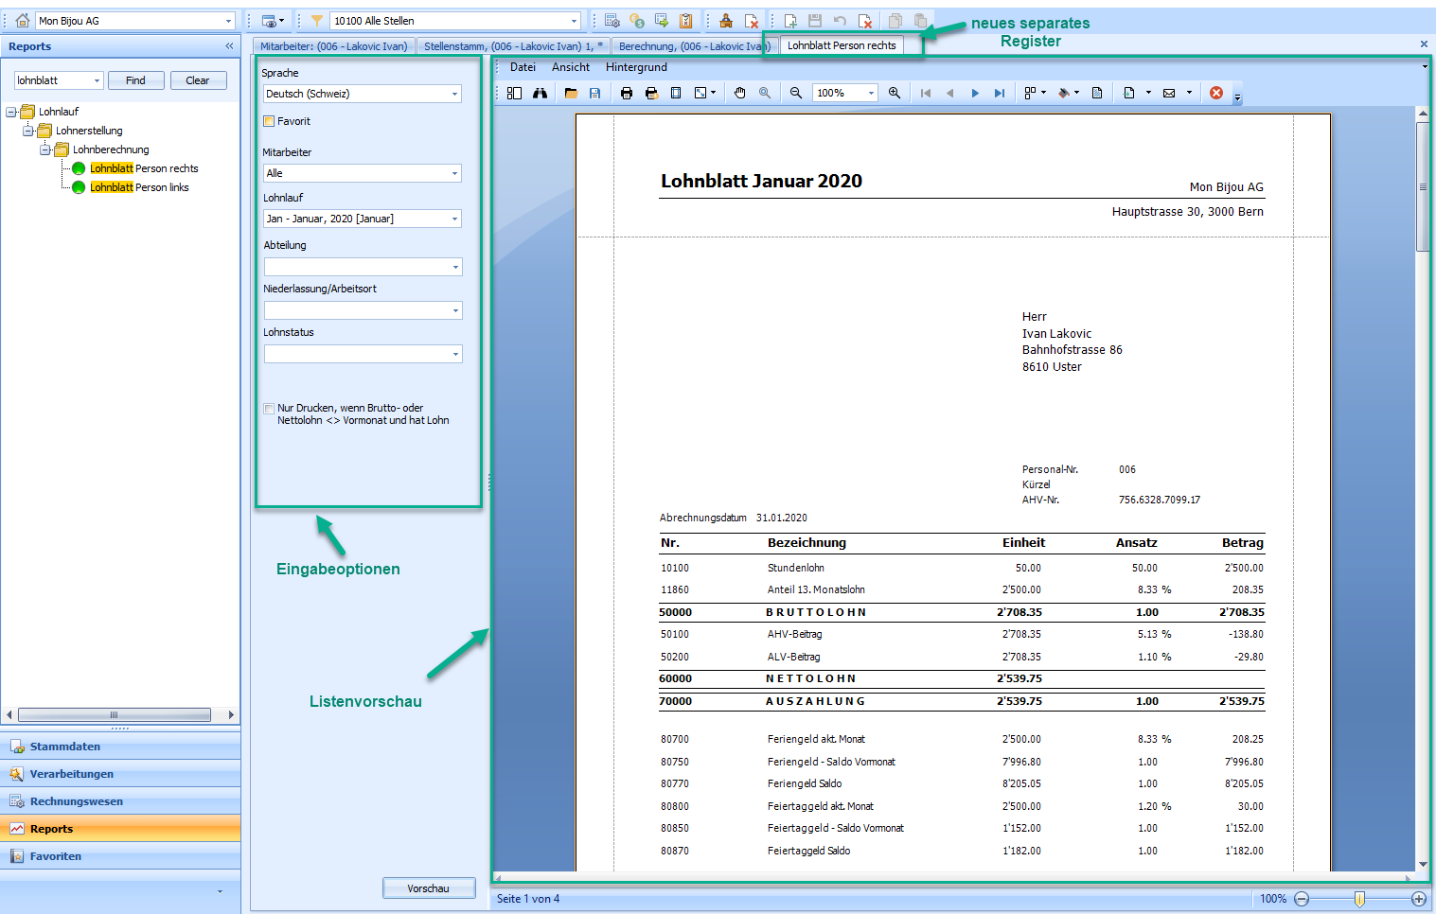Click the open folder icon in preview toolbar
The image size is (1436, 914).
click(571, 93)
